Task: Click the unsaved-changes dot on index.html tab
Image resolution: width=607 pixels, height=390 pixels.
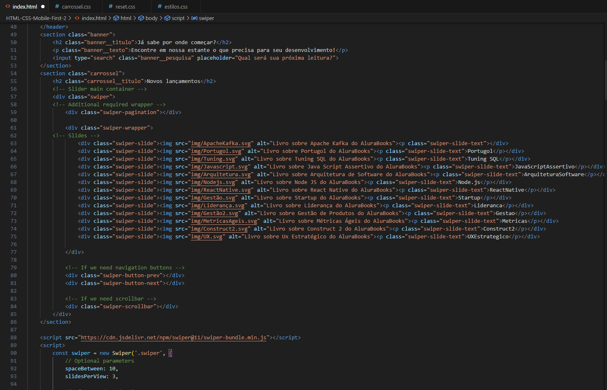Action: click(43, 7)
